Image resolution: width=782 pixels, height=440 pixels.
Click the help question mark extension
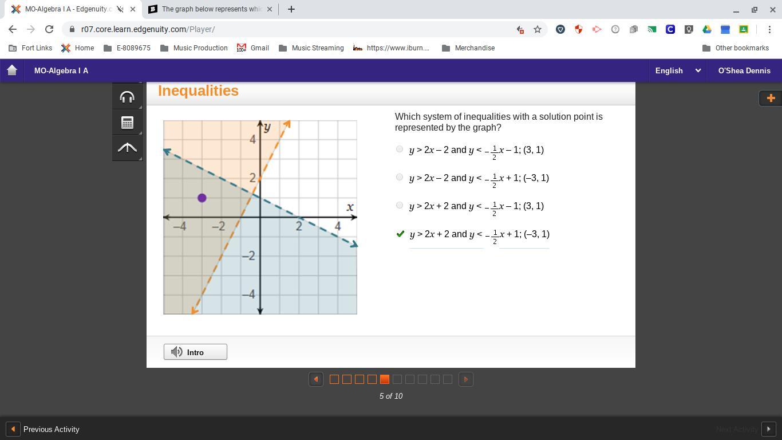[x=615, y=29]
